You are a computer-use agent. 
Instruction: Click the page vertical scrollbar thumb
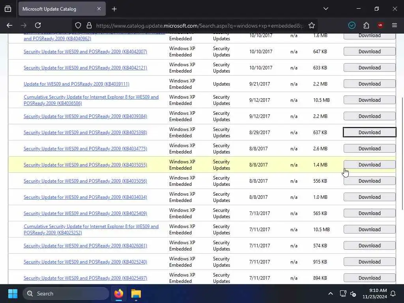pyautogui.click(x=402, y=154)
